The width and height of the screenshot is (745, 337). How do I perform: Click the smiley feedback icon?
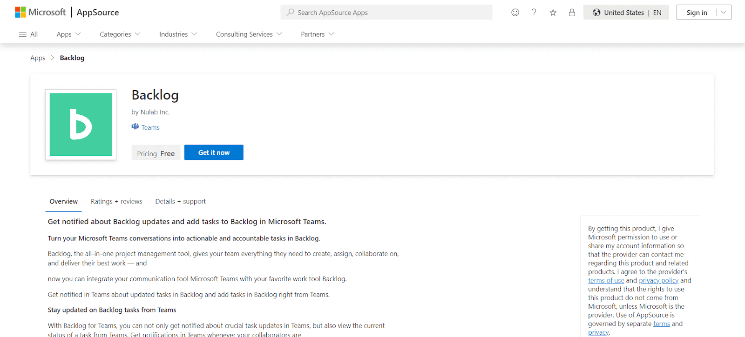(x=515, y=13)
